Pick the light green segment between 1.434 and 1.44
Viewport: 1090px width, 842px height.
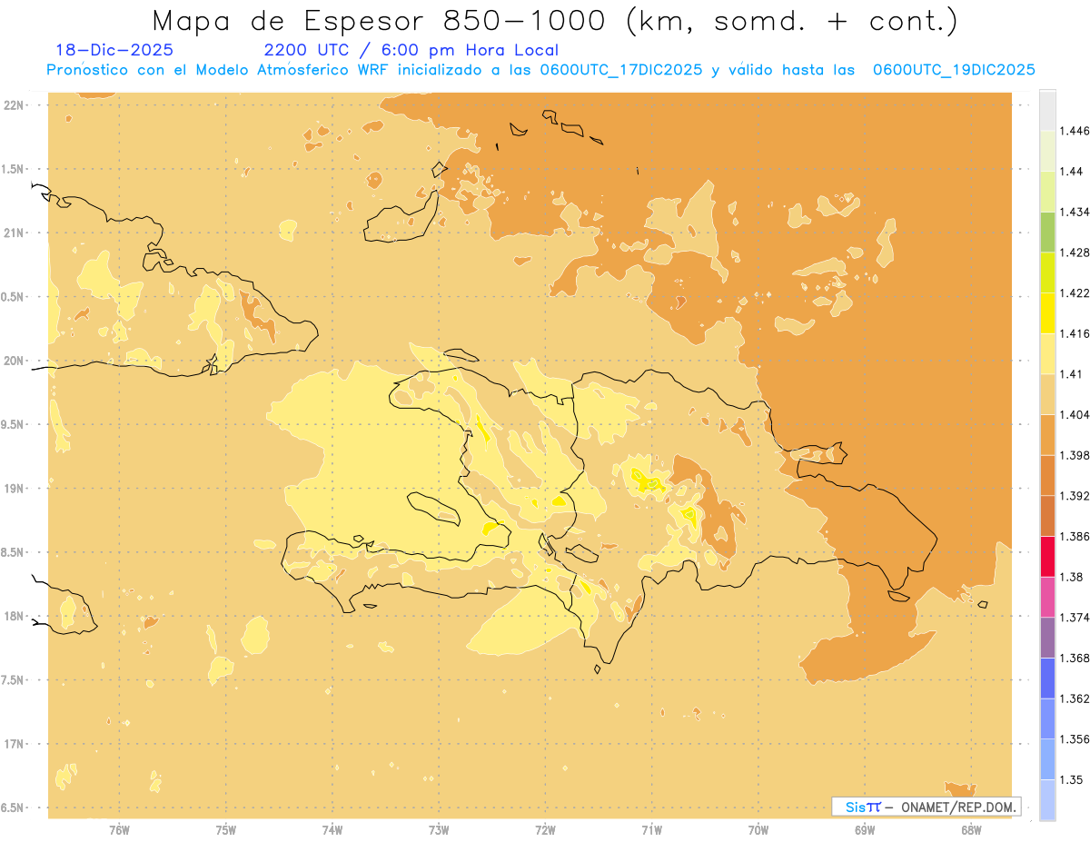point(1047,192)
